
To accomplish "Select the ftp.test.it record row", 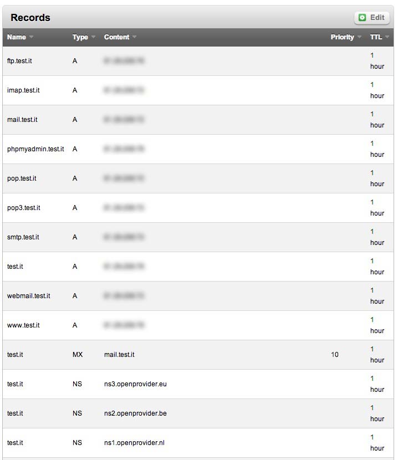I will tap(198, 61).
